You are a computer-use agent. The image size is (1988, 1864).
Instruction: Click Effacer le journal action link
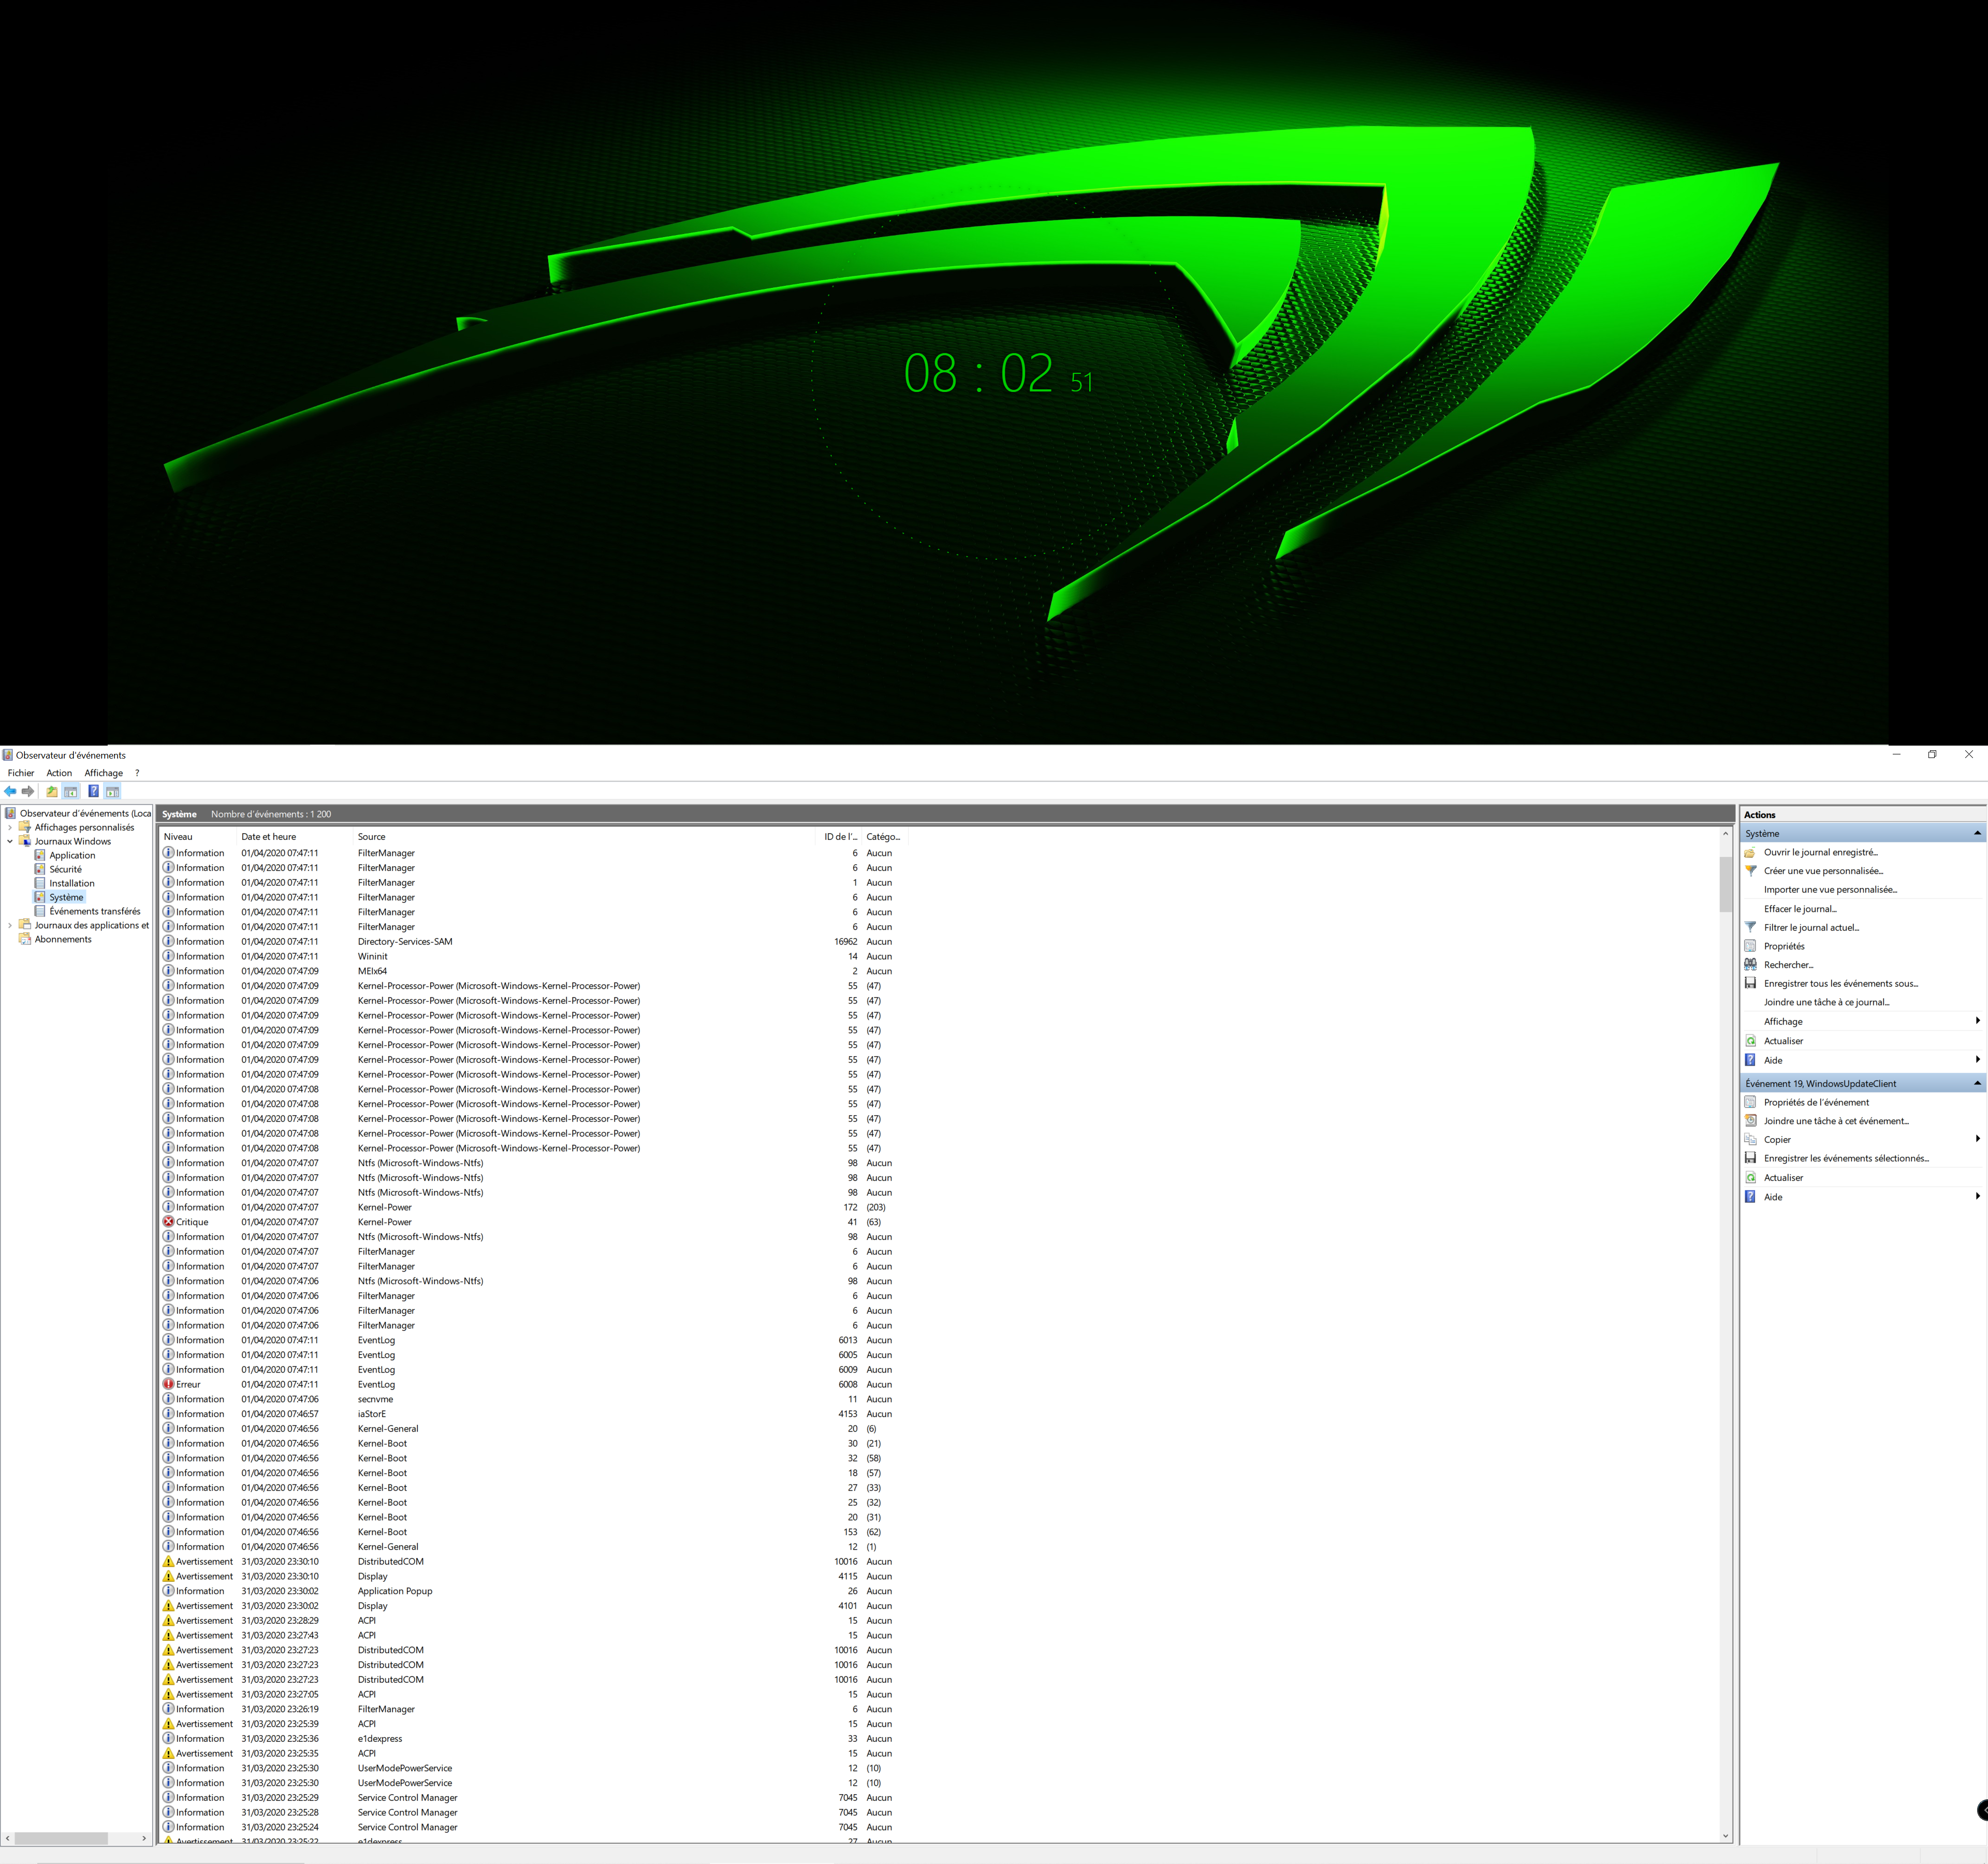click(1799, 909)
